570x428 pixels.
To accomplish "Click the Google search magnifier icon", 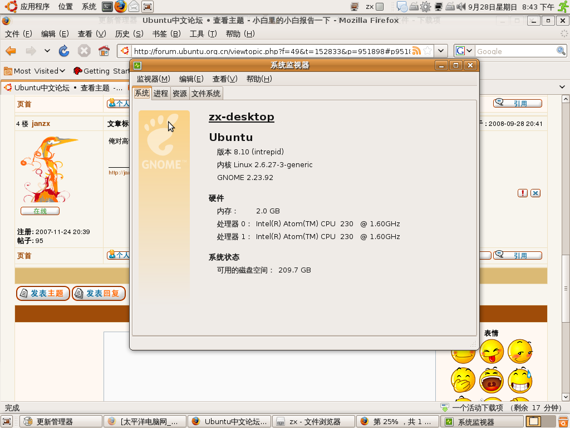I will point(561,51).
